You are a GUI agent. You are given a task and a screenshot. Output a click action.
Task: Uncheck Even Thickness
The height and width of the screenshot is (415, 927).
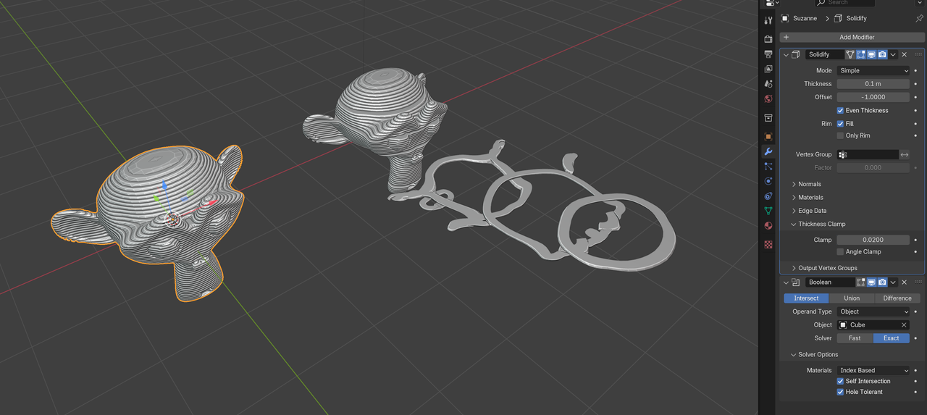pyautogui.click(x=840, y=110)
